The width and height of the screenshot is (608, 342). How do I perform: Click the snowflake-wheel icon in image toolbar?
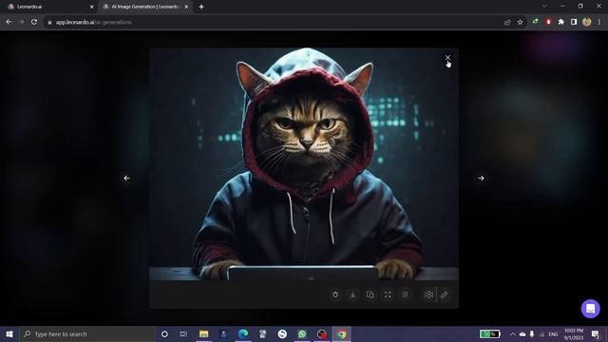click(428, 294)
